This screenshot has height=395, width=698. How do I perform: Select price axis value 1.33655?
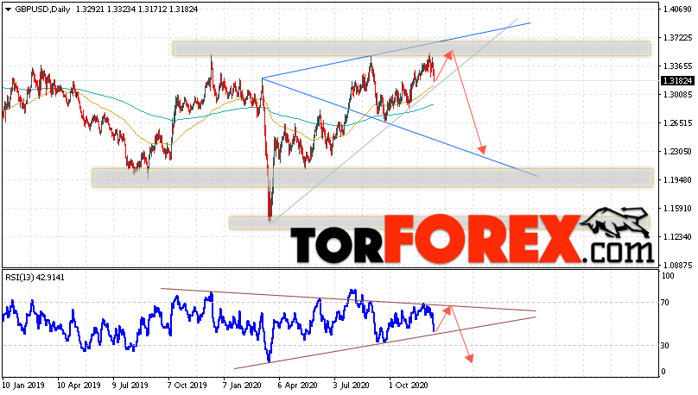pyautogui.click(x=677, y=66)
